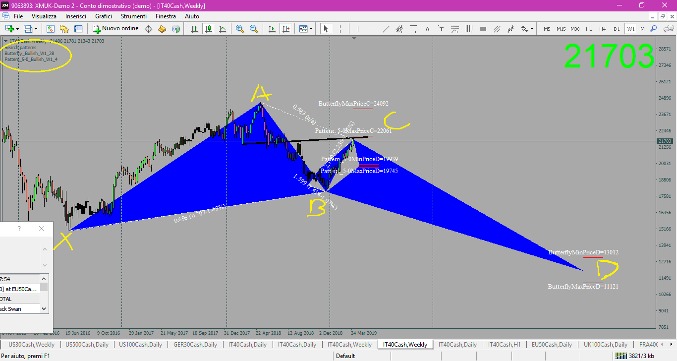
Task: Switch chart to candlesticks
Action: pos(209,29)
